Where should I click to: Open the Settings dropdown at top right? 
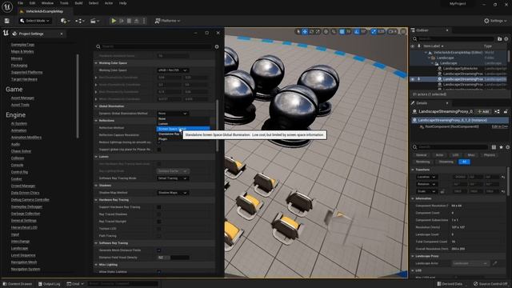coord(495,21)
